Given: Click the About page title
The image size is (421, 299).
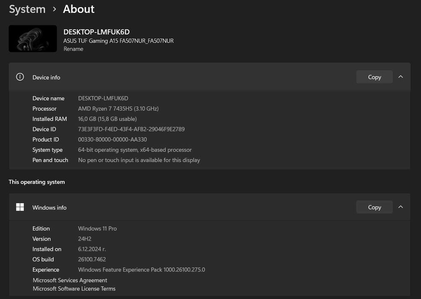Looking at the screenshot, I should tap(79, 9).
